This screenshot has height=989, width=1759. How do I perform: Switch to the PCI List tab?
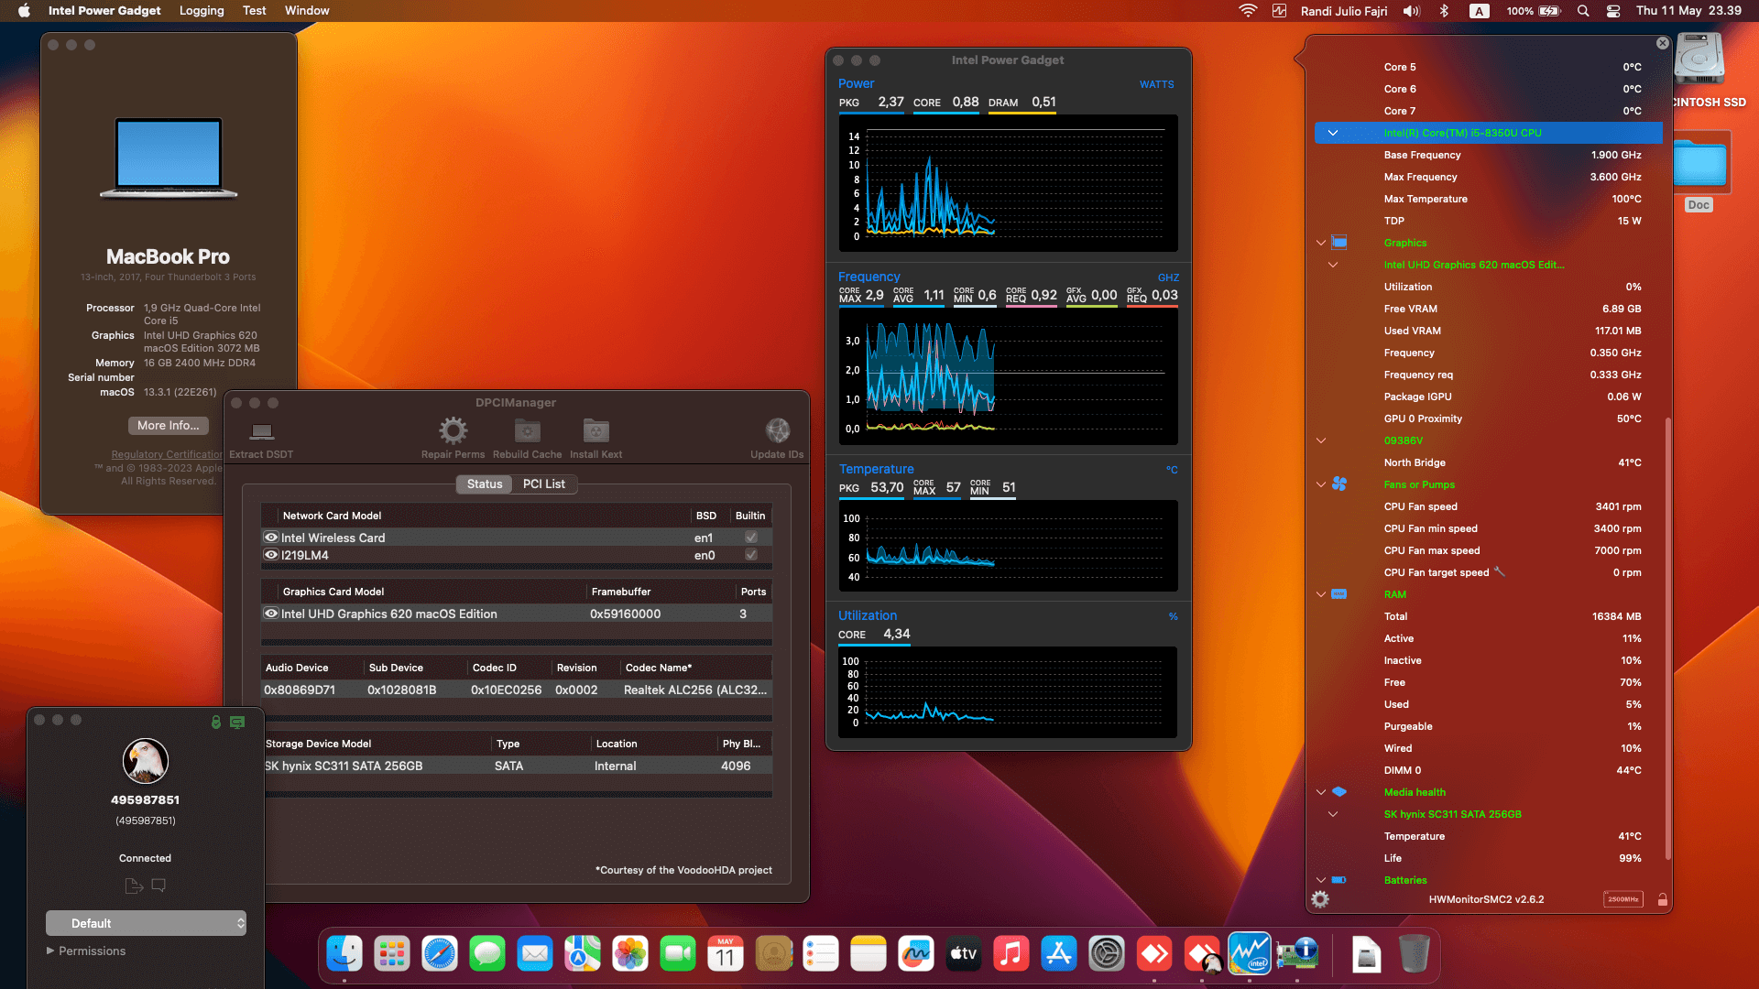[544, 484]
